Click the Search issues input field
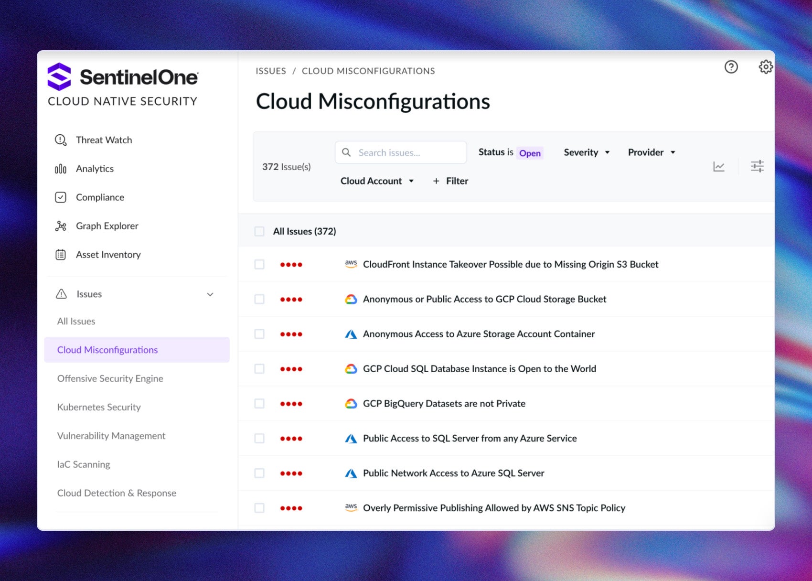The width and height of the screenshot is (812, 581). 406,152
